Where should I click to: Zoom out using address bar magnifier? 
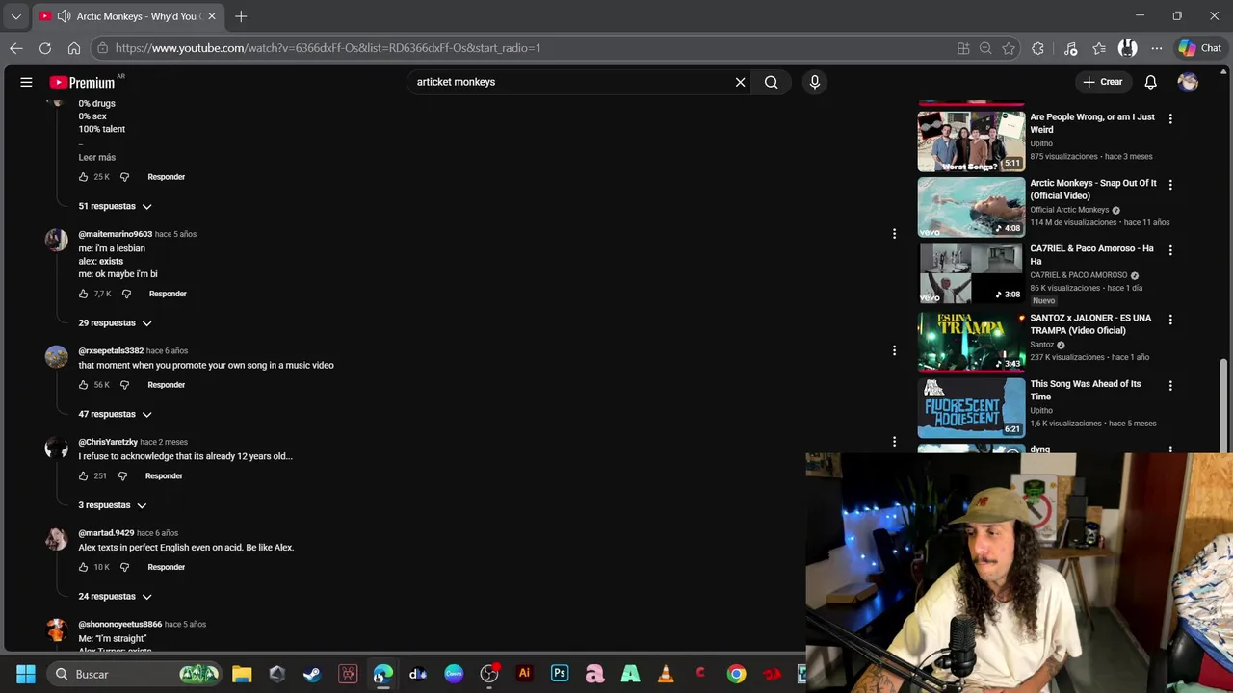[985, 48]
